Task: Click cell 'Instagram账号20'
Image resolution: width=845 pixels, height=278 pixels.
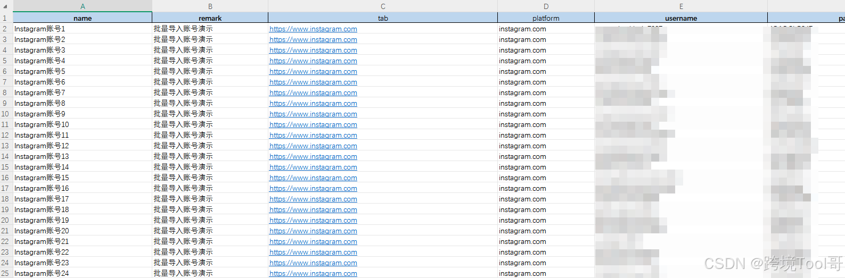Action: coord(83,231)
